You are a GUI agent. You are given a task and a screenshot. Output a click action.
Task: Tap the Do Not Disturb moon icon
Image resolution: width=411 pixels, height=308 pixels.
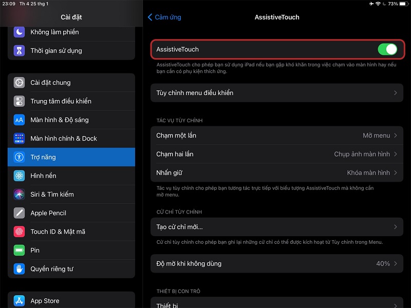point(19,32)
